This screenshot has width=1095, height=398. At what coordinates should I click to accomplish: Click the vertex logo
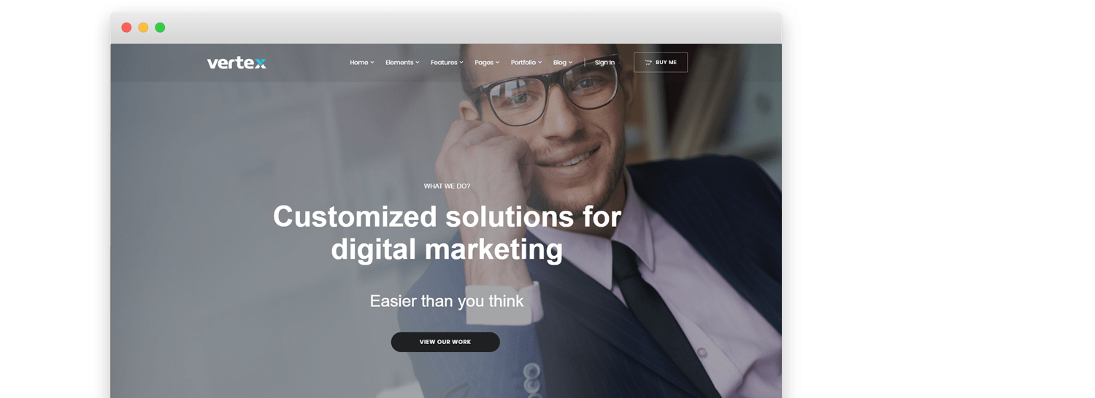click(237, 63)
